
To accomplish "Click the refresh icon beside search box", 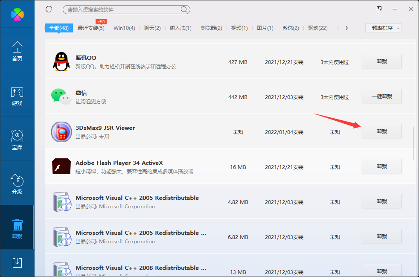I will pos(49,9).
